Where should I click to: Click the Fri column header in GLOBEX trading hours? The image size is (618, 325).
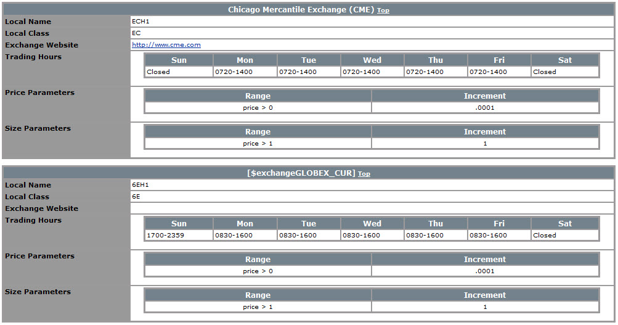click(499, 223)
